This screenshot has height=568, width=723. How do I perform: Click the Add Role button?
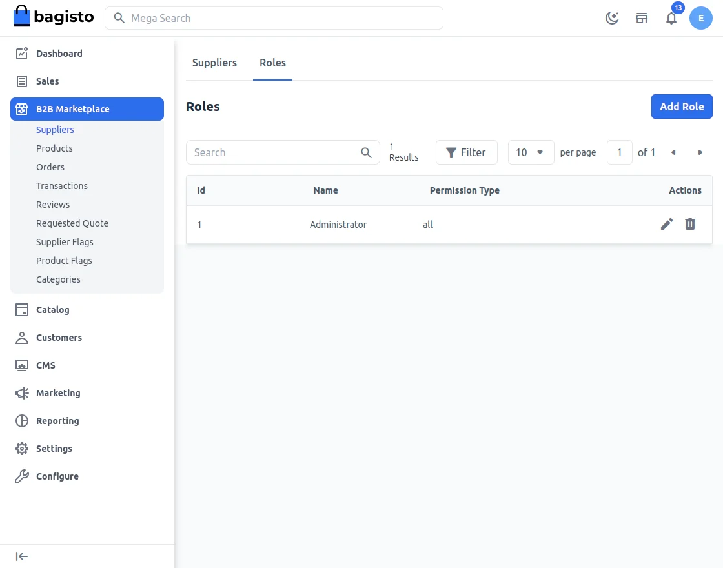tap(682, 107)
